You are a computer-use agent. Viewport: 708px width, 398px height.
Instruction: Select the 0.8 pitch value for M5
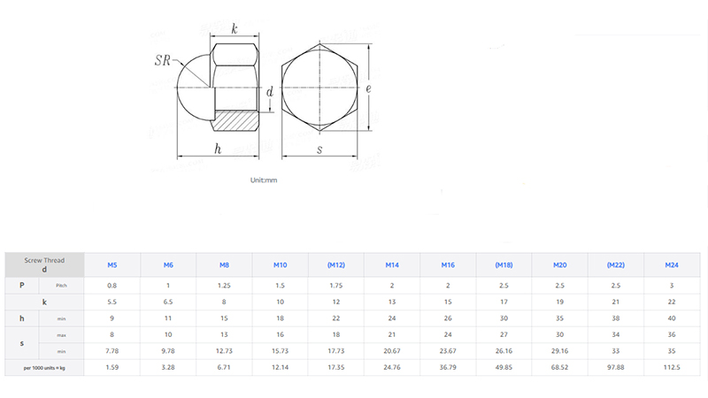pyautogui.click(x=112, y=286)
